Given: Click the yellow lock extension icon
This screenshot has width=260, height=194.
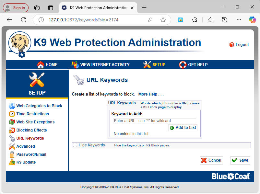Looking at the screenshot, I should click(x=180, y=20).
